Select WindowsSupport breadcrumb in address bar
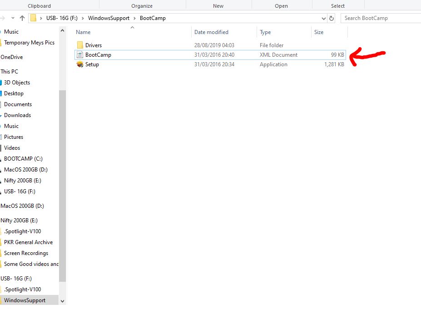Image resolution: width=421 pixels, height=309 pixels. click(x=109, y=18)
